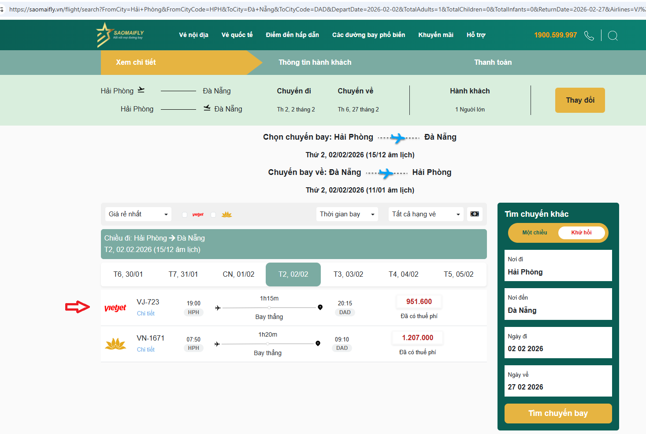Open the Giá rẻ nhất sort dropdown
Image resolution: width=646 pixels, height=434 pixels.
coord(138,214)
